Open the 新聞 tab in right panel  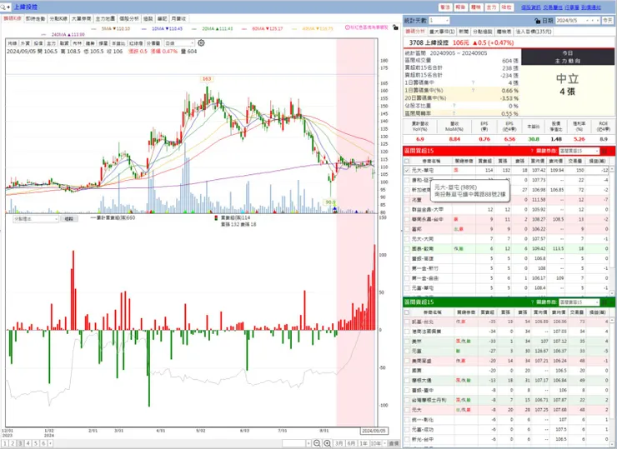[463, 32]
